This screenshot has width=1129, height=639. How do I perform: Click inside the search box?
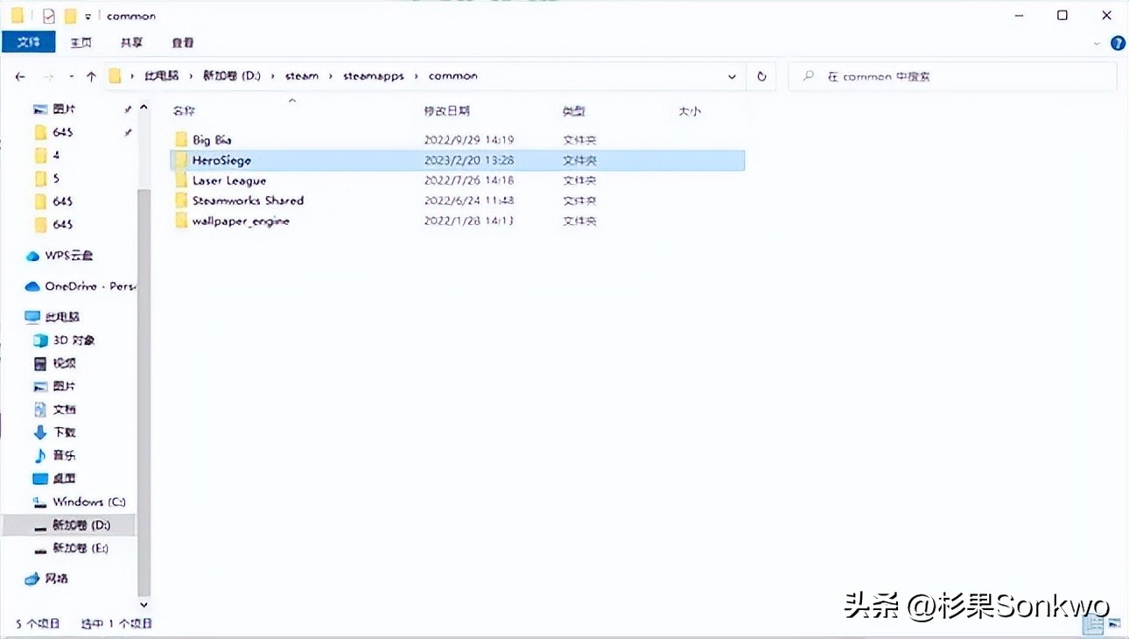tap(945, 76)
